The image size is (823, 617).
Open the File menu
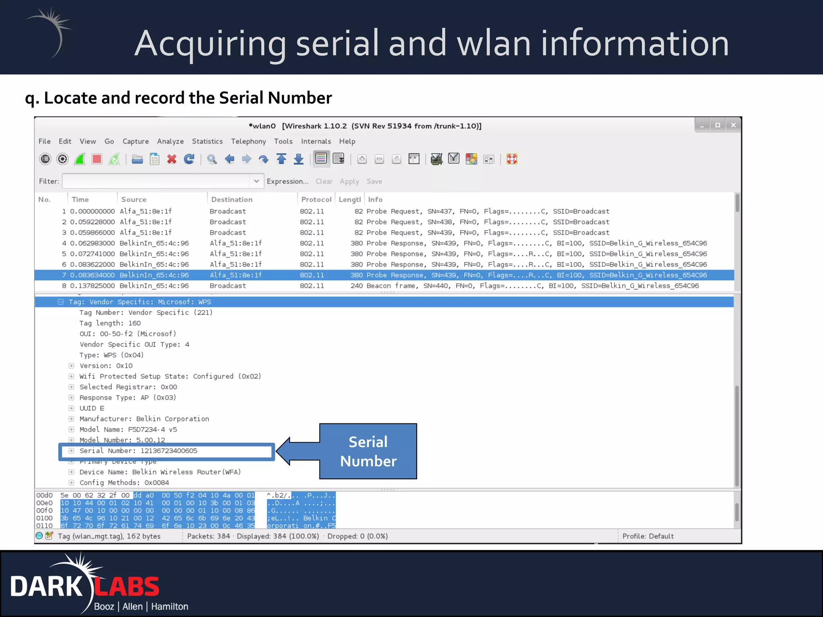click(45, 141)
